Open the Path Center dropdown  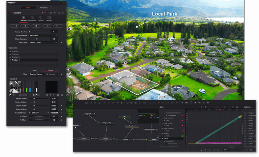[x=43, y=42]
